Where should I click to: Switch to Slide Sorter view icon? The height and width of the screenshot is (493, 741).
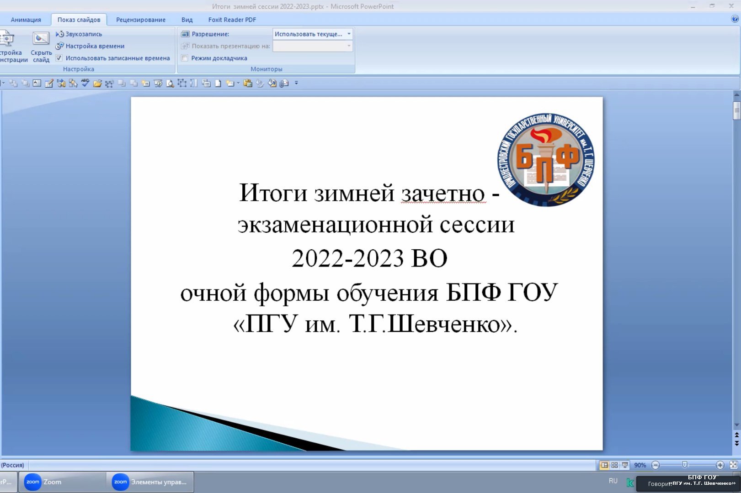click(614, 465)
